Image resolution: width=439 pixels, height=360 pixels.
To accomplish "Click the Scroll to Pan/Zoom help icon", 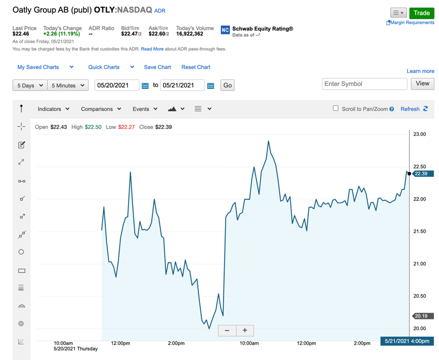I will pyautogui.click(x=391, y=109).
